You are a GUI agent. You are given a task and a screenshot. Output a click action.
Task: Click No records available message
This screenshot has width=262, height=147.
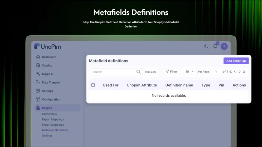(x=169, y=95)
